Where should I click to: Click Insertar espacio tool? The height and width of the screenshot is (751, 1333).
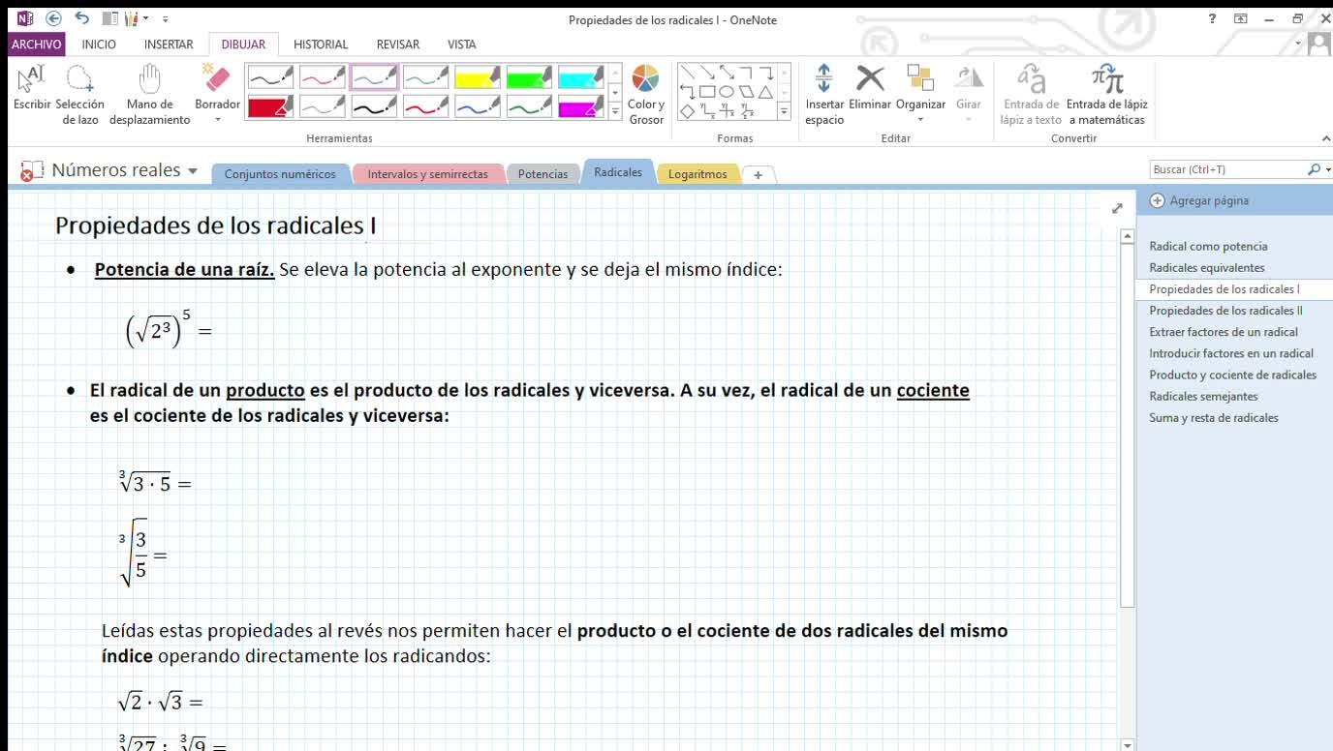[x=824, y=94]
